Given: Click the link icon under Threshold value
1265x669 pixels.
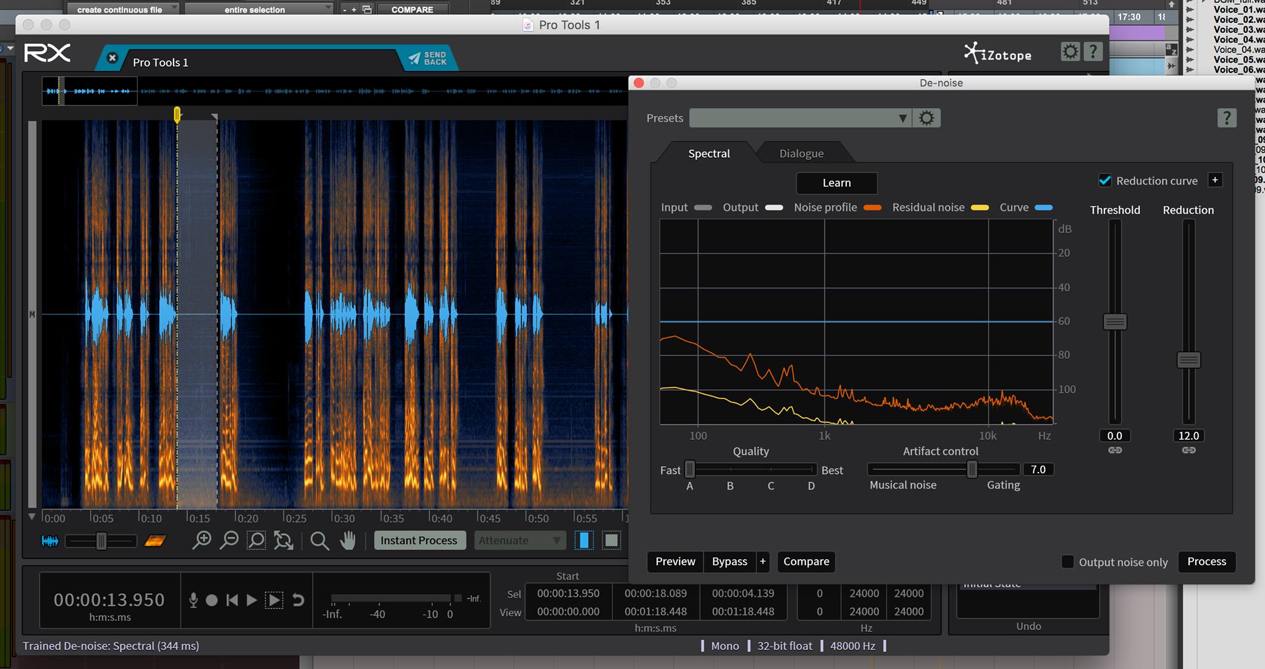Looking at the screenshot, I should click(x=1115, y=450).
